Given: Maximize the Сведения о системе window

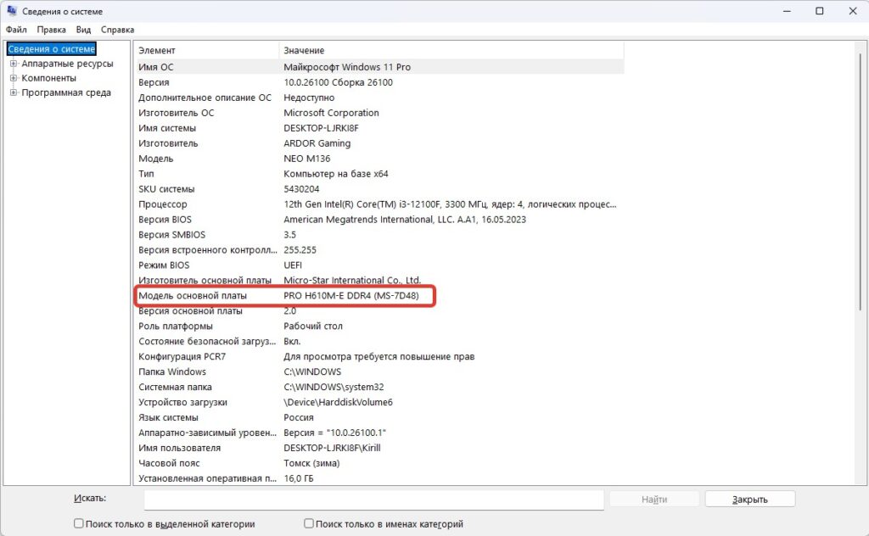Looking at the screenshot, I should click(820, 11).
